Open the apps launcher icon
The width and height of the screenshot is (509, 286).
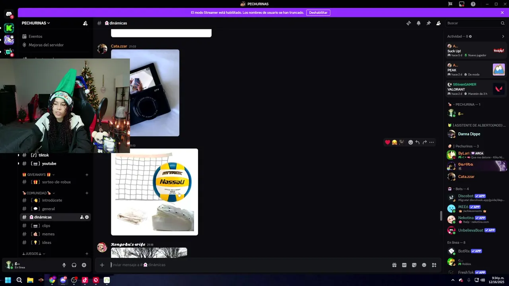point(434,265)
